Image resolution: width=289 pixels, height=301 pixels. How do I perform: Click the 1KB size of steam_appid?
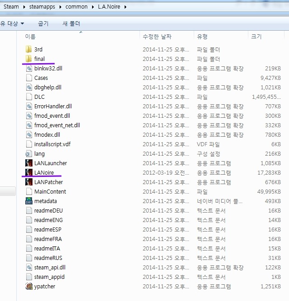(x=276, y=277)
